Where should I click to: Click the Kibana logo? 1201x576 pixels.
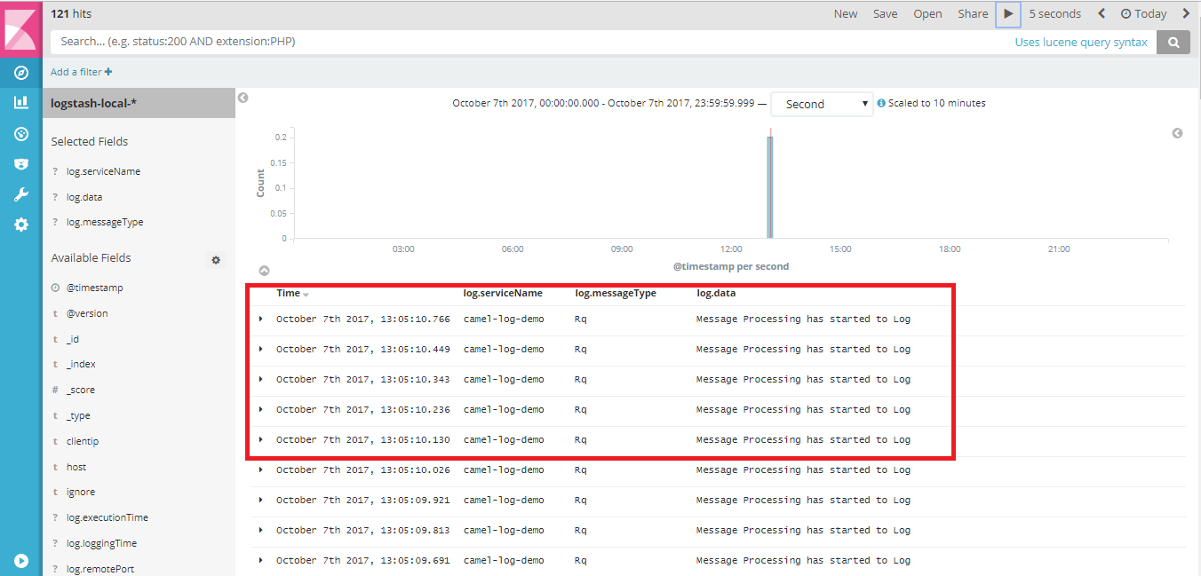coord(21,29)
